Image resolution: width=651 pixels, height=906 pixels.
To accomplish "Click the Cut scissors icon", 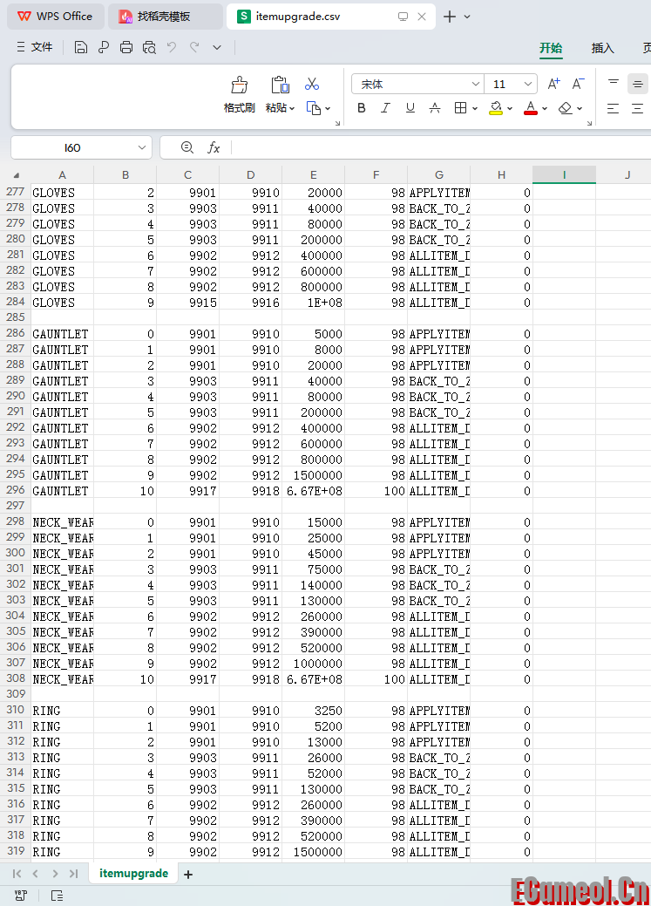I will point(312,84).
